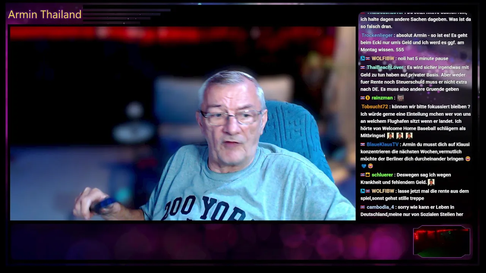Open the Trockenlieger username in chat
Viewport: 486px width, 273px height.
[x=377, y=35]
